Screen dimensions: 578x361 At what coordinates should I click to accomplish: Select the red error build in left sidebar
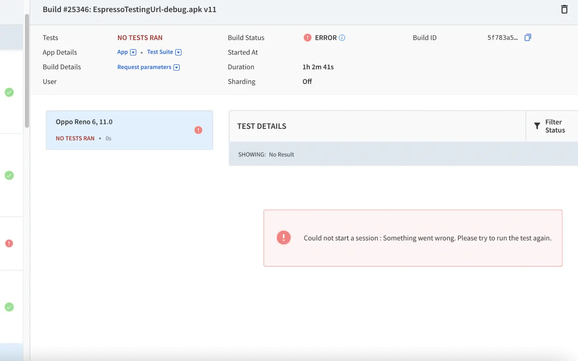(9, 243)
